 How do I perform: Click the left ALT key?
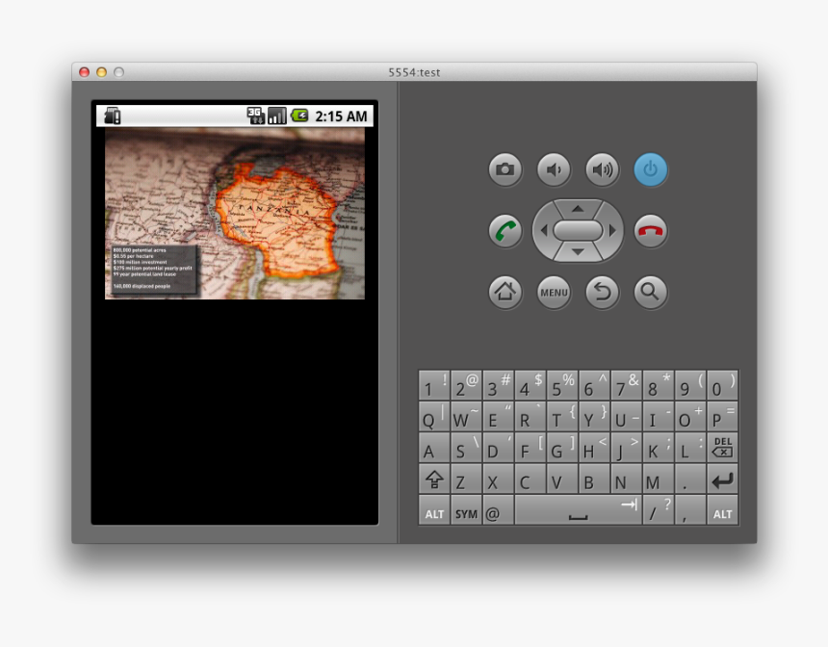434,509
